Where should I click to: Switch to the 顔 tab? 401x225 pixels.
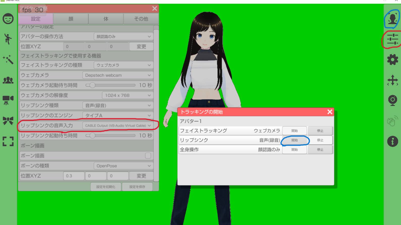(x=71, y=19)
